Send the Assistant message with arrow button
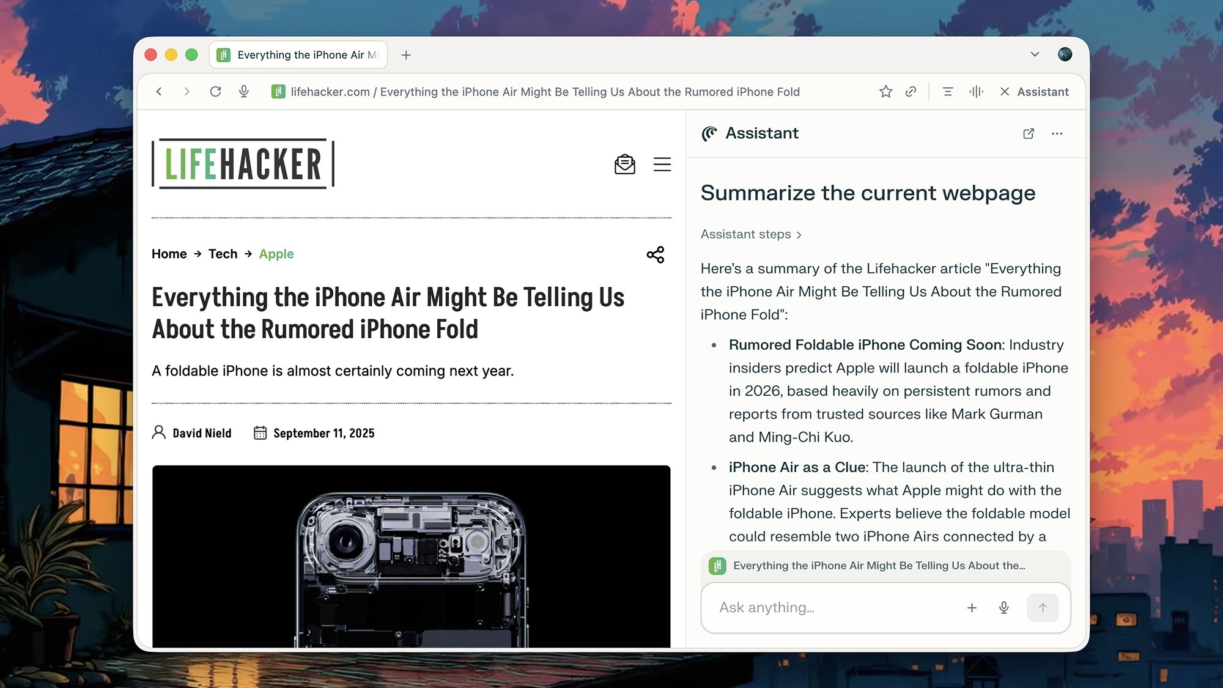 click(x=1043, y=607)
